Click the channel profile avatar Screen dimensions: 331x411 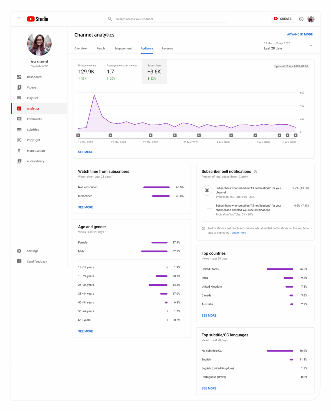coord(311,19)
